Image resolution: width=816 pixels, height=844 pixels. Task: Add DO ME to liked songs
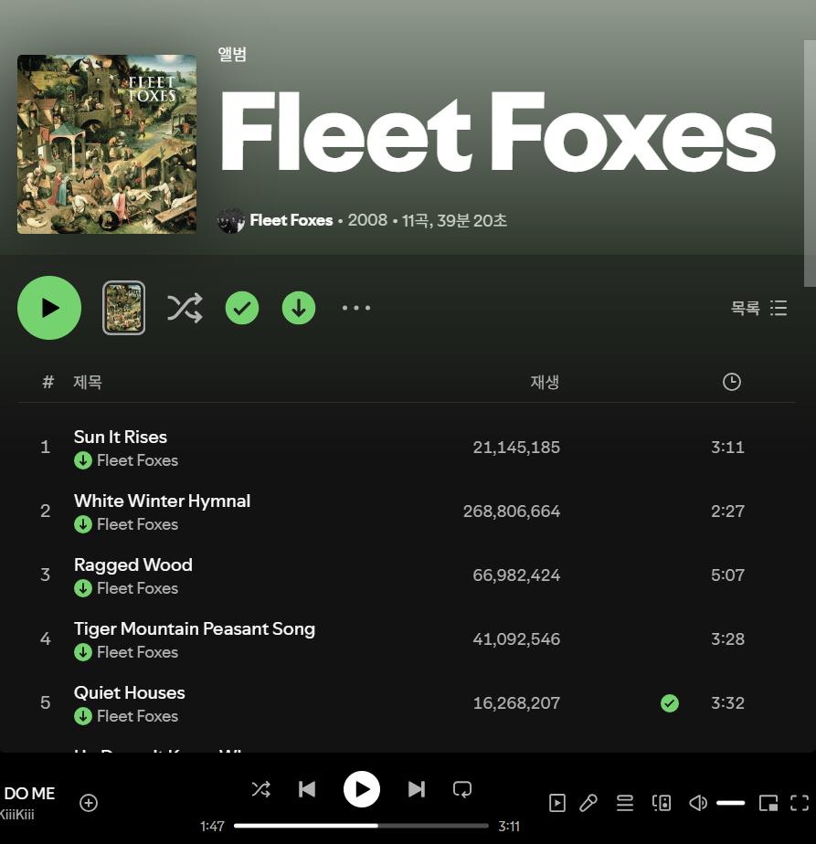(x=89, y=803)
